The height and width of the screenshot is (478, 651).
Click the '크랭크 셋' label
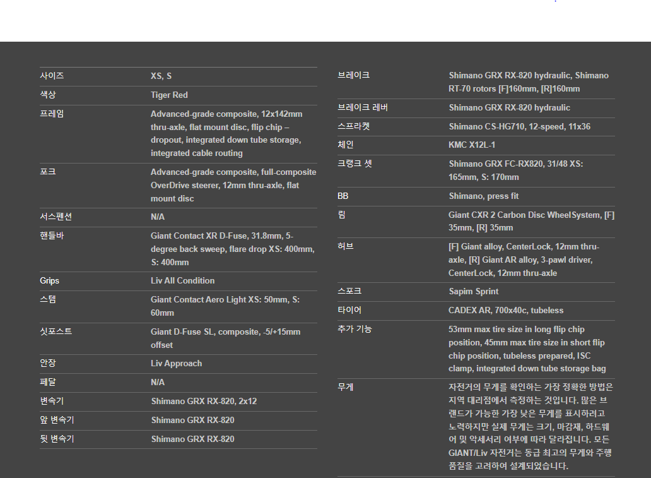tap(355, 164)
